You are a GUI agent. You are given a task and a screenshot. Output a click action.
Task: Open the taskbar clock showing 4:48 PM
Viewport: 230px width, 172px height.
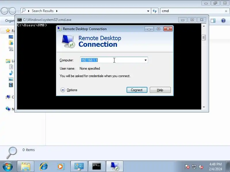tap(215, 167)
